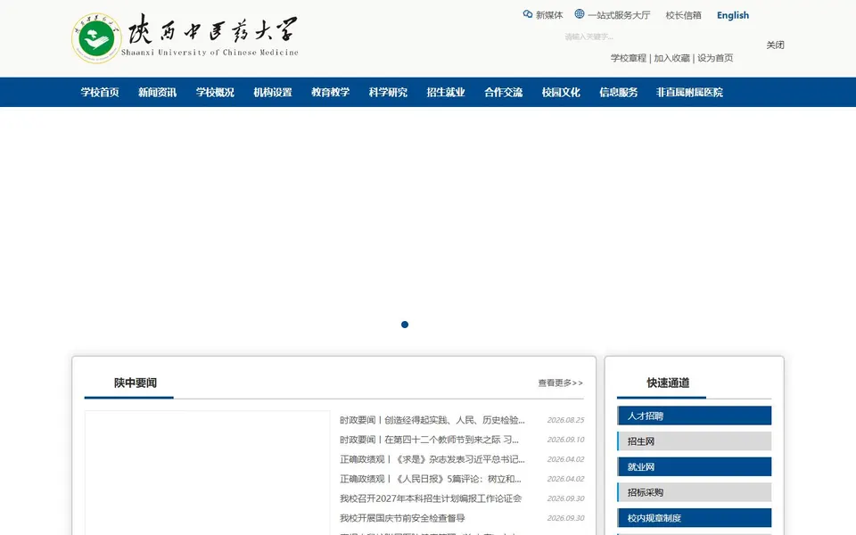Image resolution: width=856 pixels, height=535 pixels.
Task: Open the 一站式服务大厅 link
Action: (x=619, y=15)
